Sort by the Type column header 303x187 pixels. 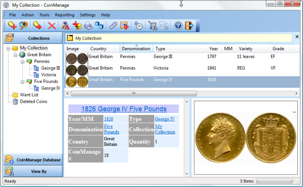(180, 49)
